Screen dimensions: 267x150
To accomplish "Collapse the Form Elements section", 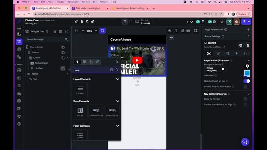I will click(x=118, y=126).
